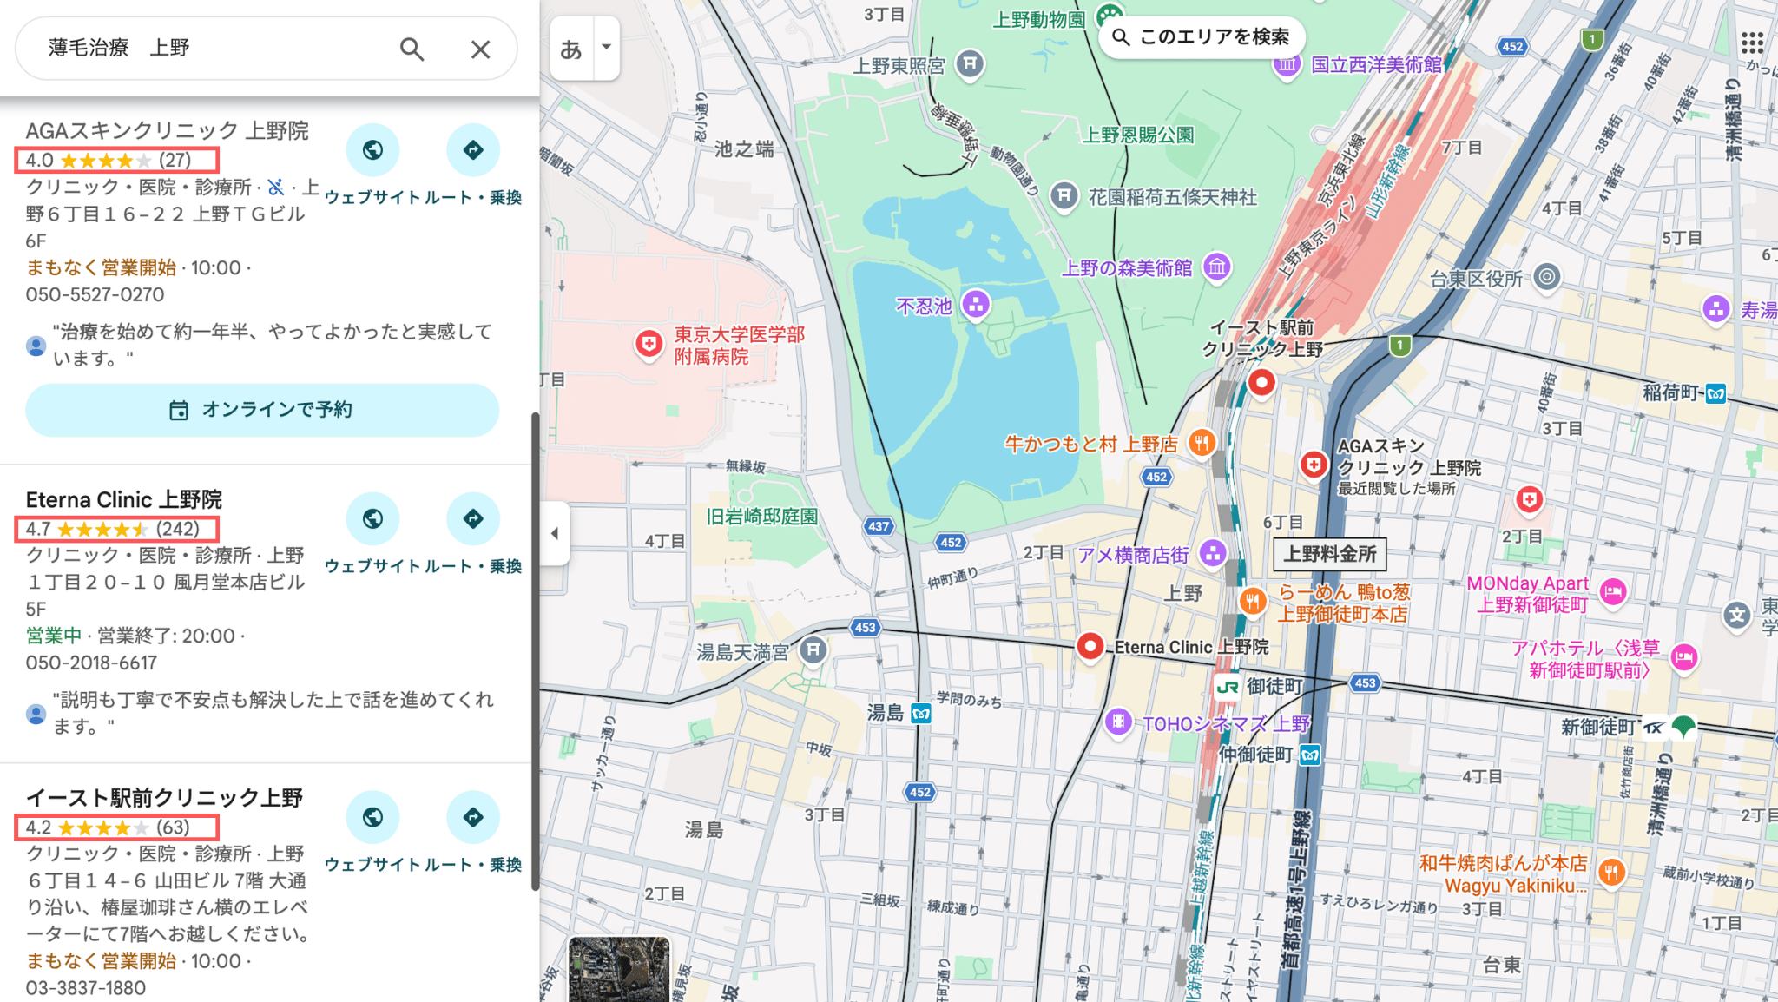
Task: Collapse the side panel with arrow
Action: click(x=555, y=533)
